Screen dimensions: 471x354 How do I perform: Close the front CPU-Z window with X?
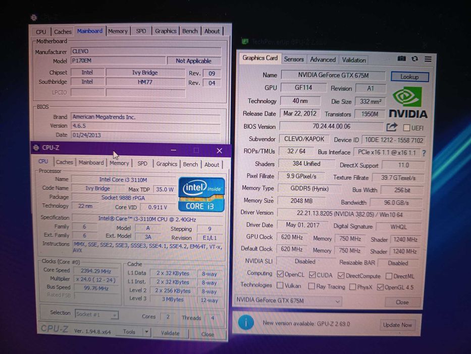pos(219,151)
